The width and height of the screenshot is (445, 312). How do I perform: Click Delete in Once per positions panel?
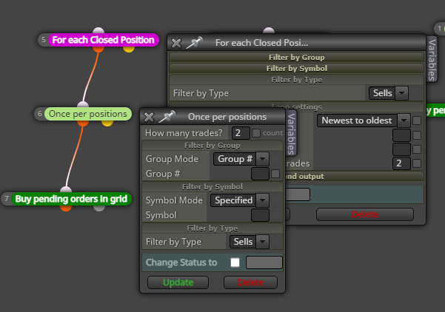pos(250,282)
